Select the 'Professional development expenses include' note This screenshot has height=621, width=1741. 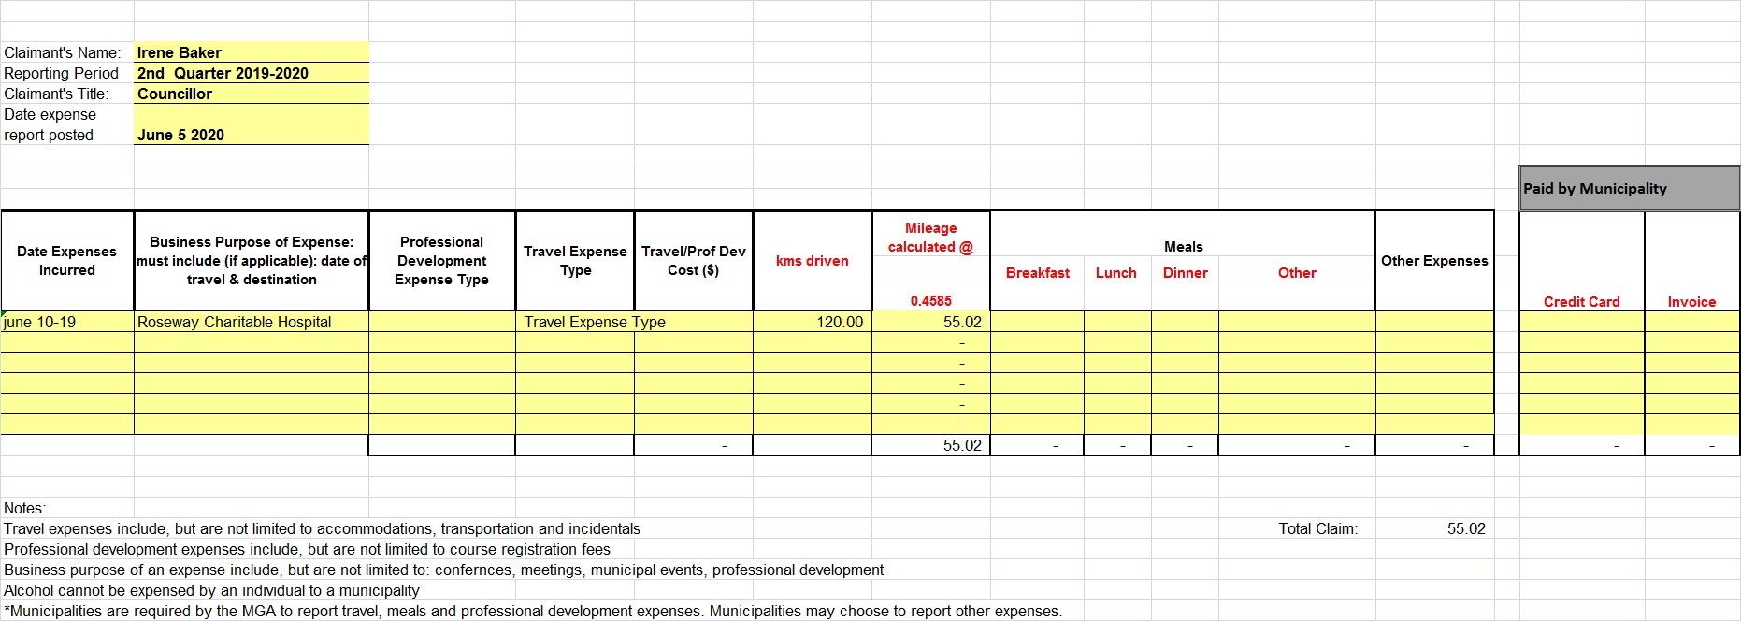pyautogui.click(x=307, y=549)
